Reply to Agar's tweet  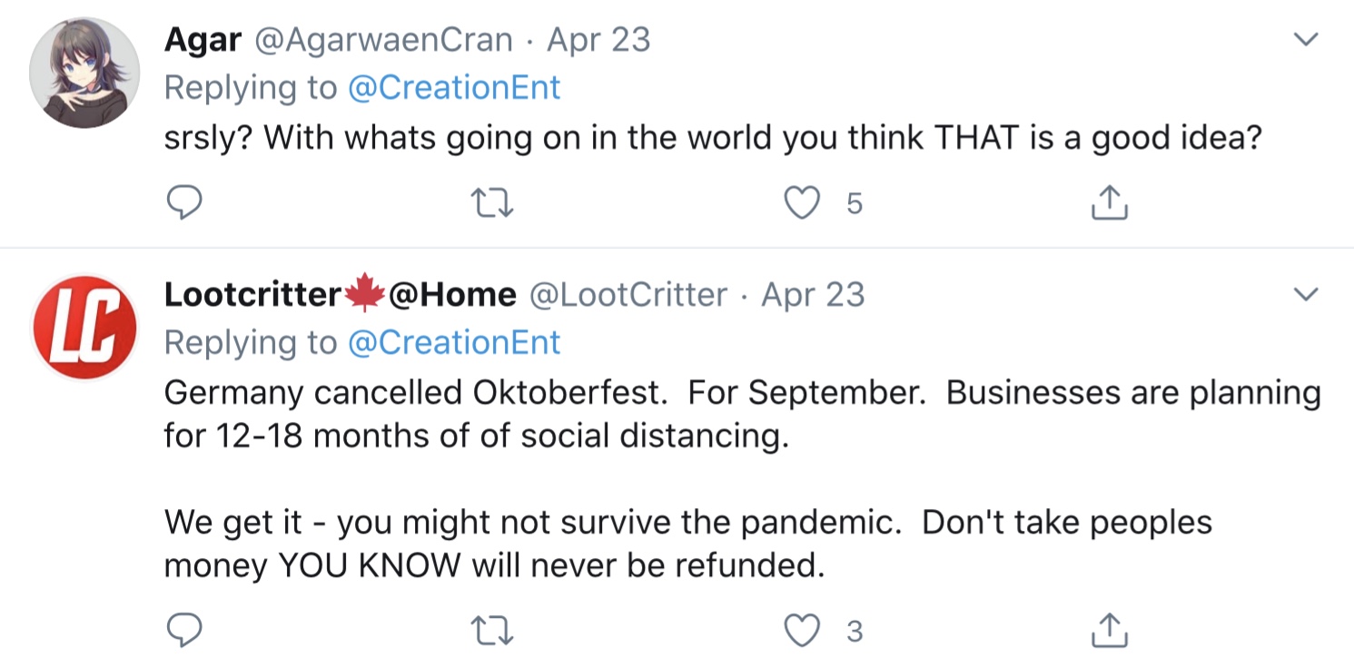click(184, 203)
